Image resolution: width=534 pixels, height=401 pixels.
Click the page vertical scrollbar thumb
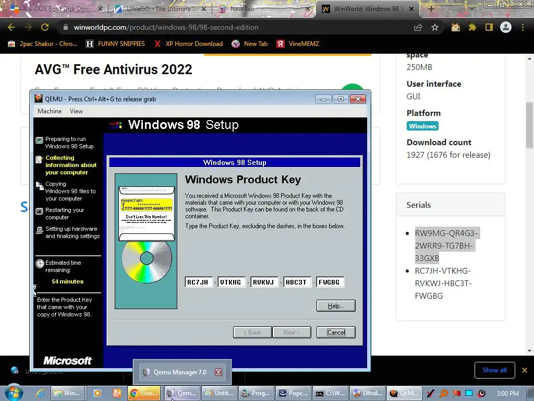pyautogui.click(x=530, y=125)
